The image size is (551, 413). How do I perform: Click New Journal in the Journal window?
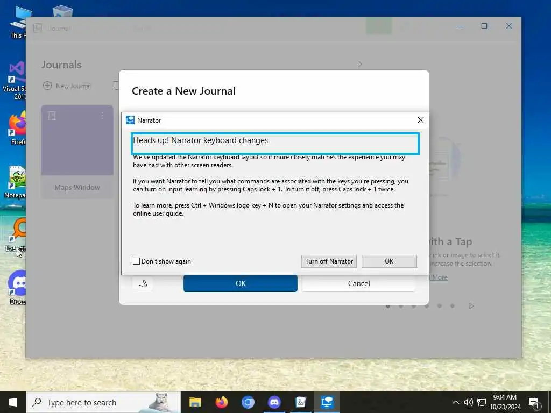pyautogui.click(x=67, y=86)
